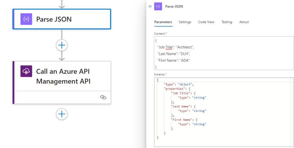Show the Code View tab
294x148 pixels.
pyautogui.click(x=206, y=22)
